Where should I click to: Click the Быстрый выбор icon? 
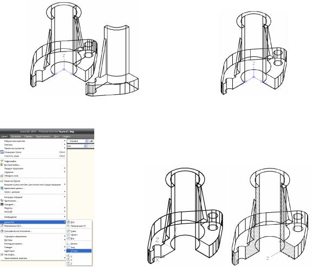tap(2, 165)
